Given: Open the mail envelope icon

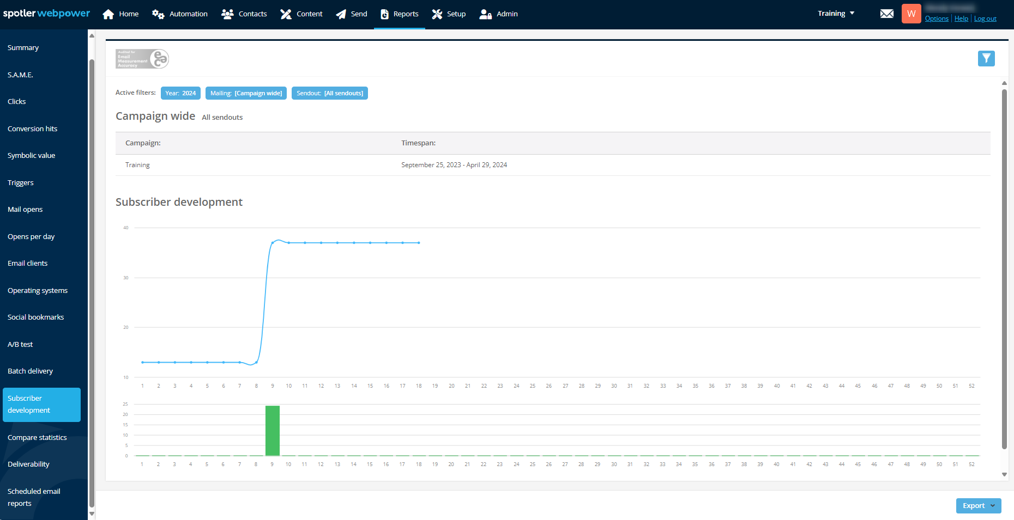Looking at the screenshot, I should pos(887,14).
